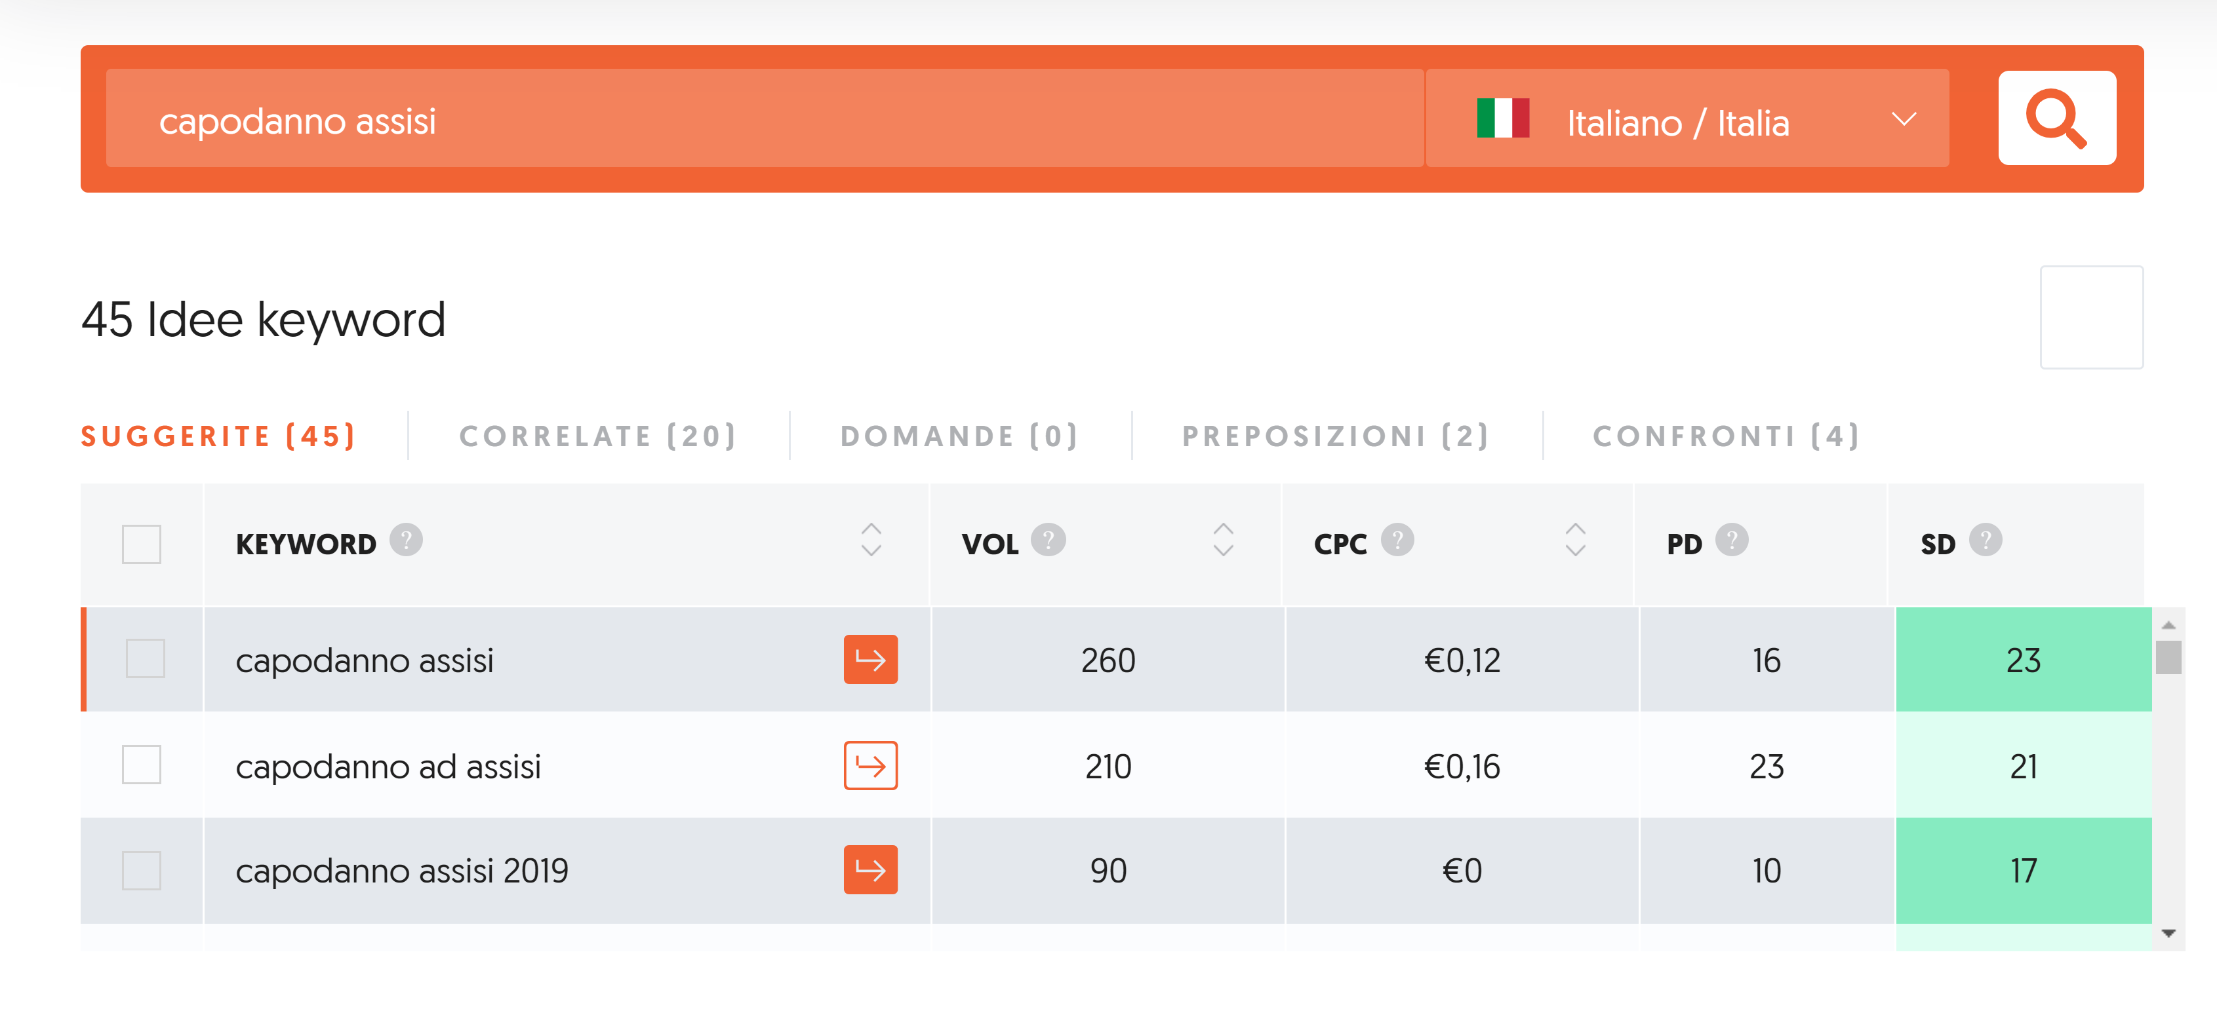Check the box for capodanno assisi row

(x=144, y=660)
